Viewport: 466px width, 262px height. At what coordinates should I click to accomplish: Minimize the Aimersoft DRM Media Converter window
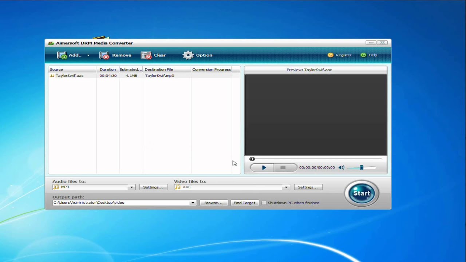[x=371, y=43]
